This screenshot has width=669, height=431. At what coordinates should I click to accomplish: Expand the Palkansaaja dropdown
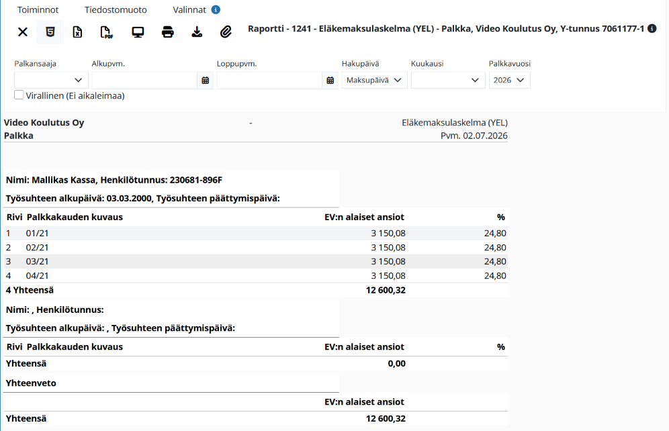click(51, 80)
